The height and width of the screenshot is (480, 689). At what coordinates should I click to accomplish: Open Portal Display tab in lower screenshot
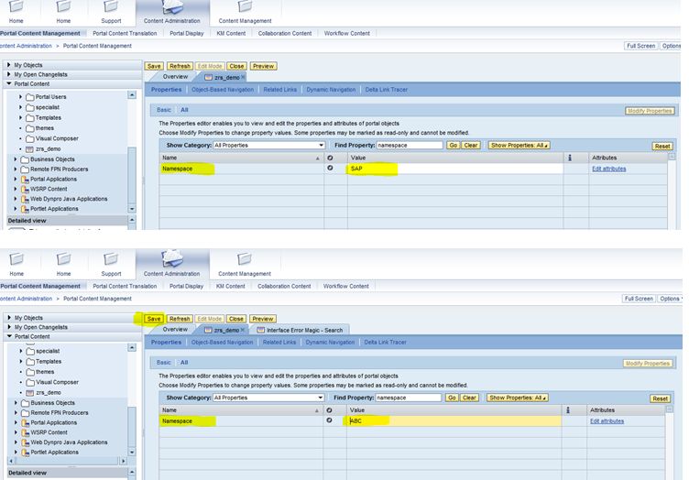click(186, 287)
